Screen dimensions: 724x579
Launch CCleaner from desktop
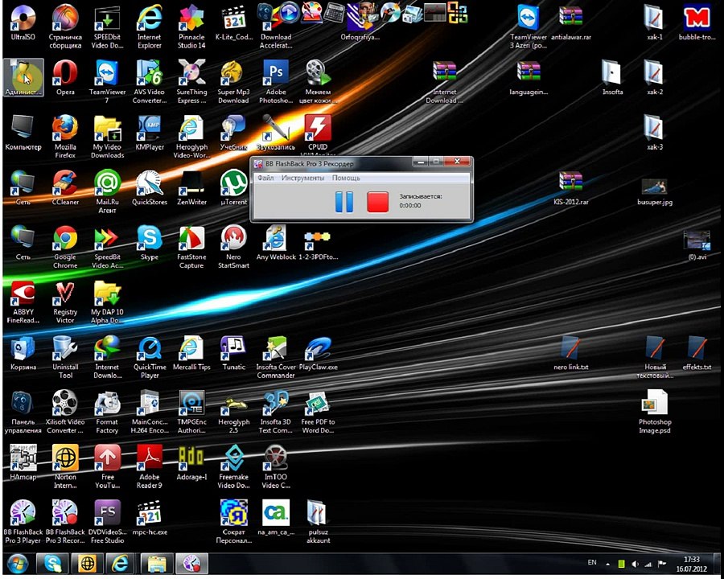click(x=65, y=187)
